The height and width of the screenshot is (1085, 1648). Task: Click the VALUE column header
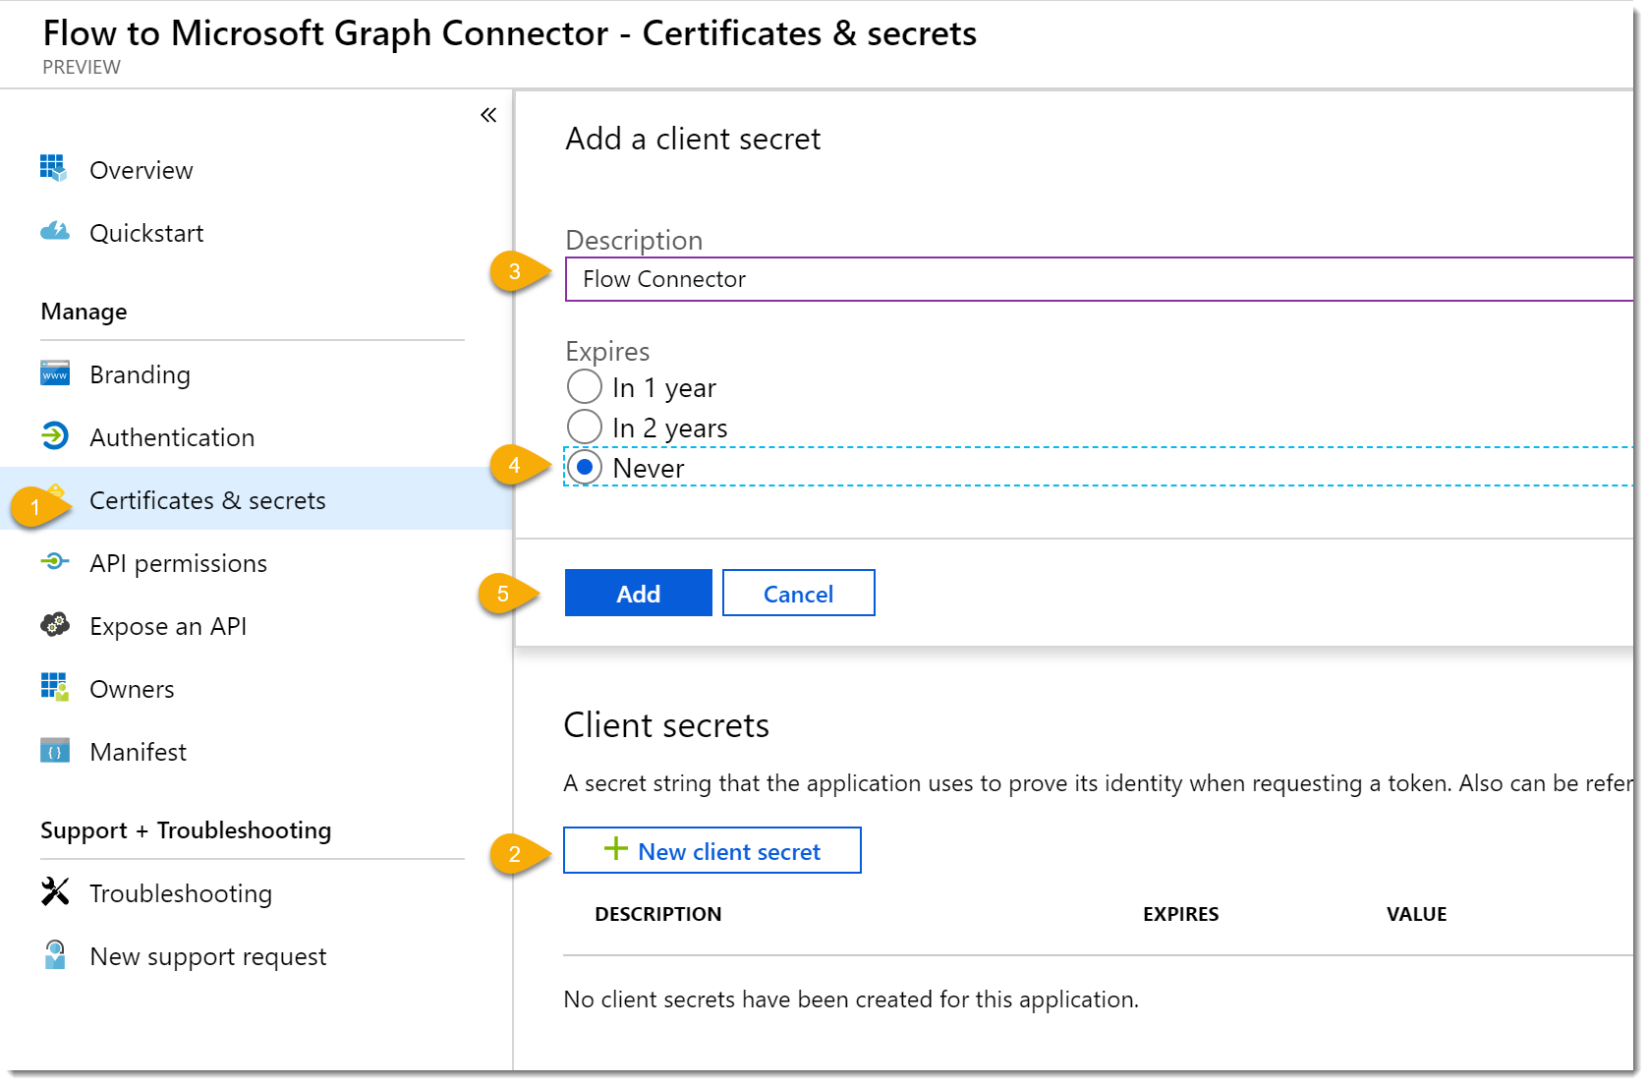[x=1416, y=914]
